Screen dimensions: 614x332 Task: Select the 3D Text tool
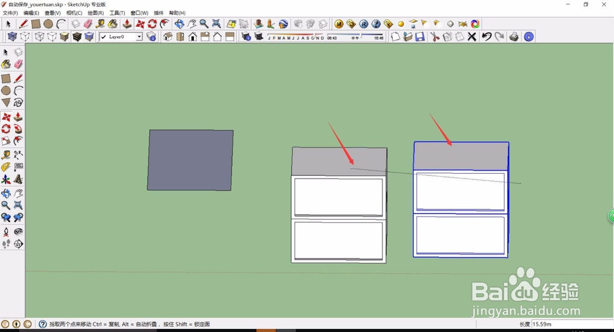(18, 179)
